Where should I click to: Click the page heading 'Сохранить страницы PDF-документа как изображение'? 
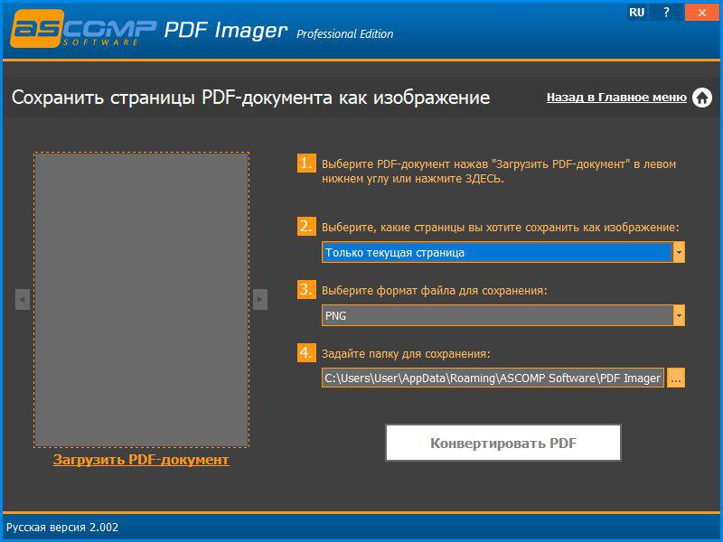point(251,98)
